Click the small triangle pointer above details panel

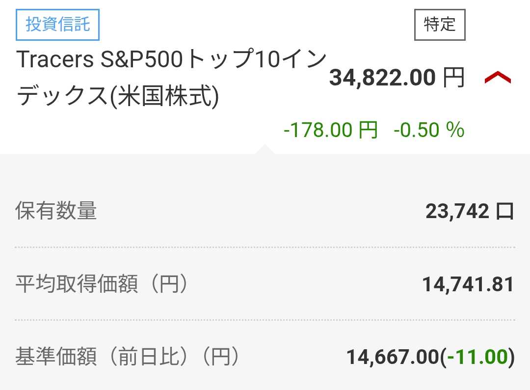click(264, 149)
